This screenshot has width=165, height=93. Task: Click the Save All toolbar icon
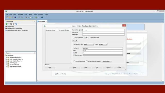pyautogui.click(x=15, y=17)
